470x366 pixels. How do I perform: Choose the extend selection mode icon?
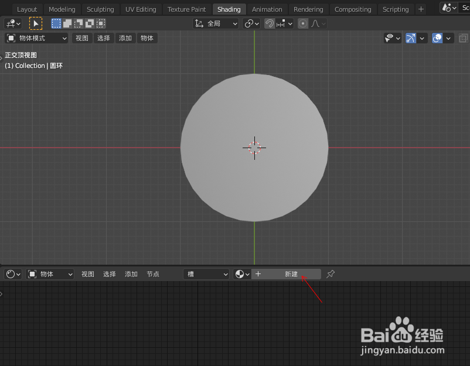[67, 23]
